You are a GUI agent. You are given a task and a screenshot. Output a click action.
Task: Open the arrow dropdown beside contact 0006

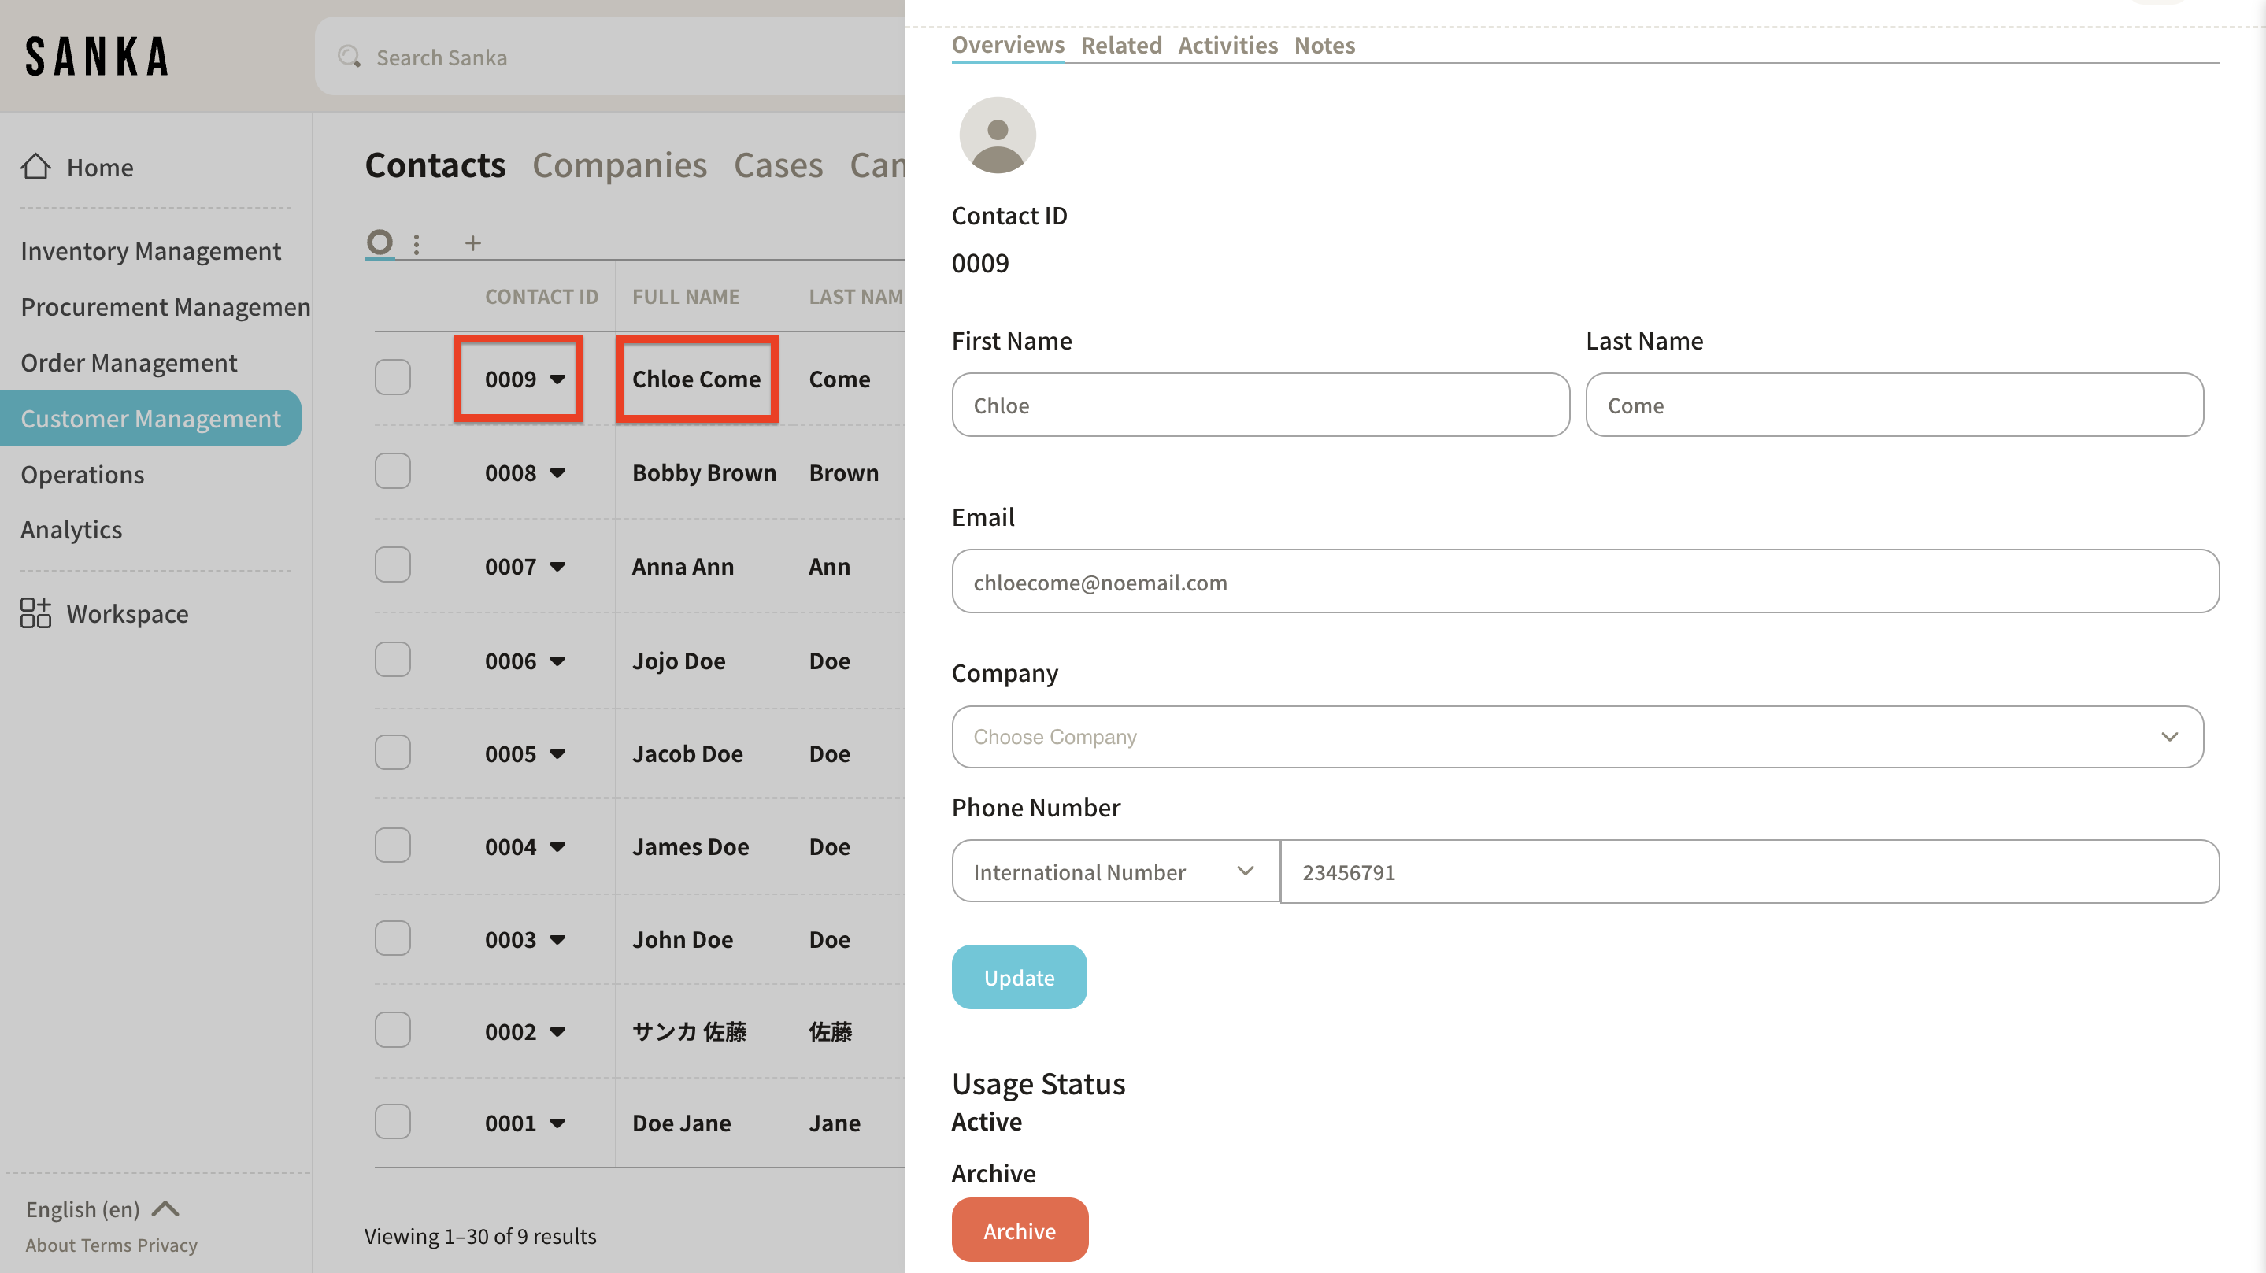[x=557, y=661]
